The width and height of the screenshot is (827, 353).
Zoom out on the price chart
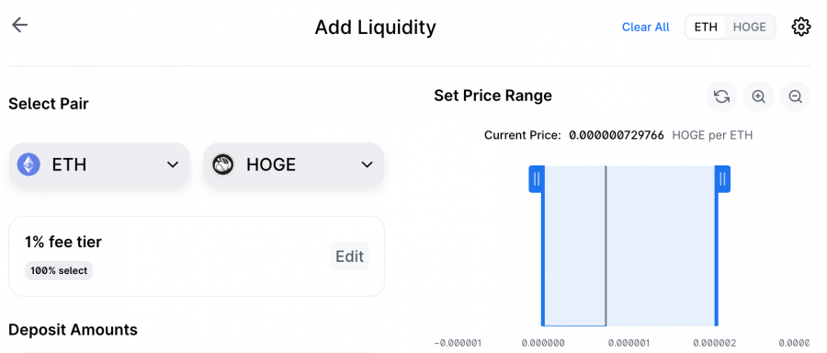(796, 97)
